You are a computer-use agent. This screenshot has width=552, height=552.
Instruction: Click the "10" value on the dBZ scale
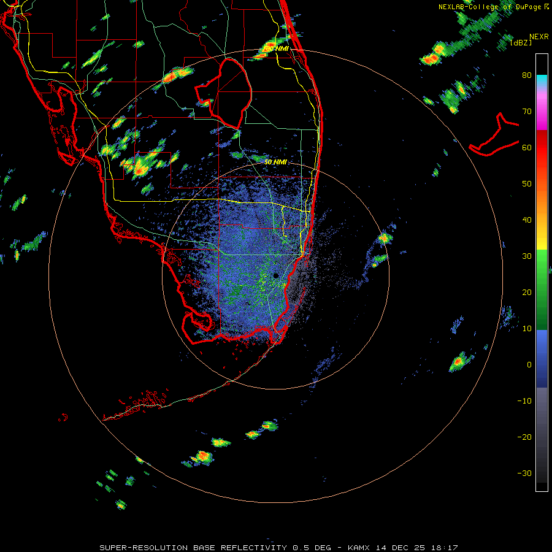(x=527, y=329)
